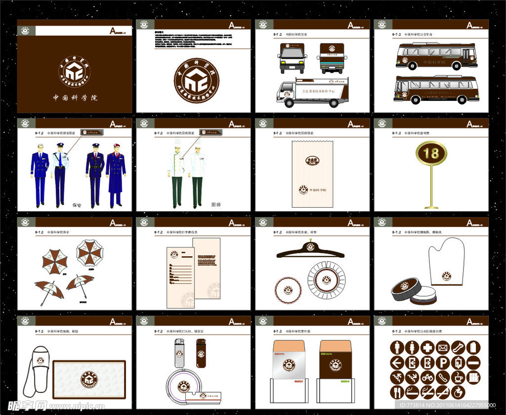Click the stairs-up pictogram
Image resolution: width=506 pixels, height=415 pixels.
point(397,377)
